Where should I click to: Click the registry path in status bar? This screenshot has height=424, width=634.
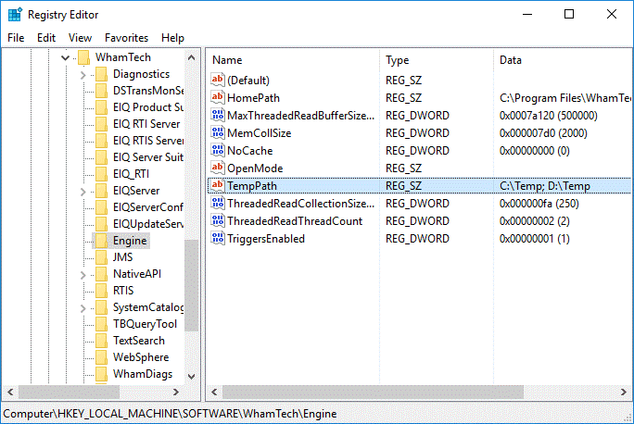(x=170, y=414)
